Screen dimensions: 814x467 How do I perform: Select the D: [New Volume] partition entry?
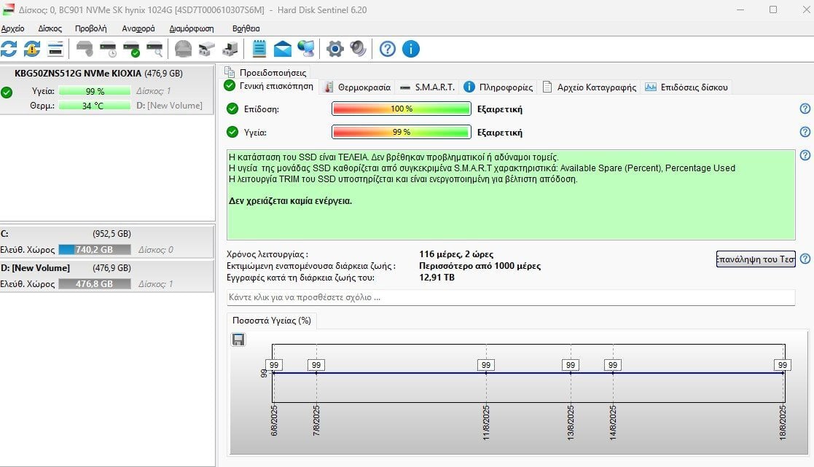[x=106, y=275]
